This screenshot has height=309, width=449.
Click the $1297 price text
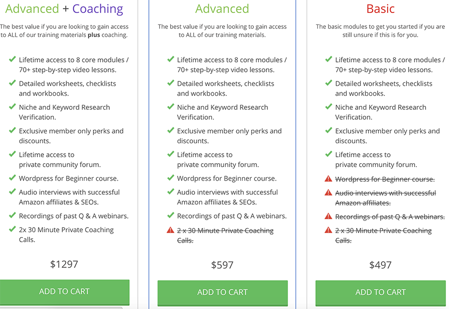[64, 264]
